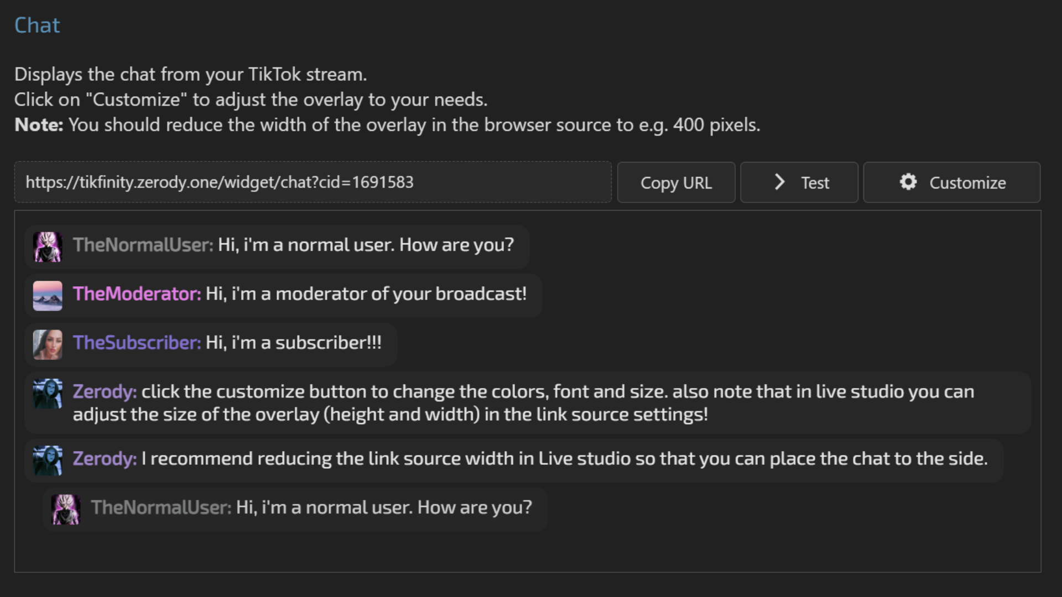Click the arrow icon inside the Test button
This screenshot has width=1062, height=597.
[779, 182]
